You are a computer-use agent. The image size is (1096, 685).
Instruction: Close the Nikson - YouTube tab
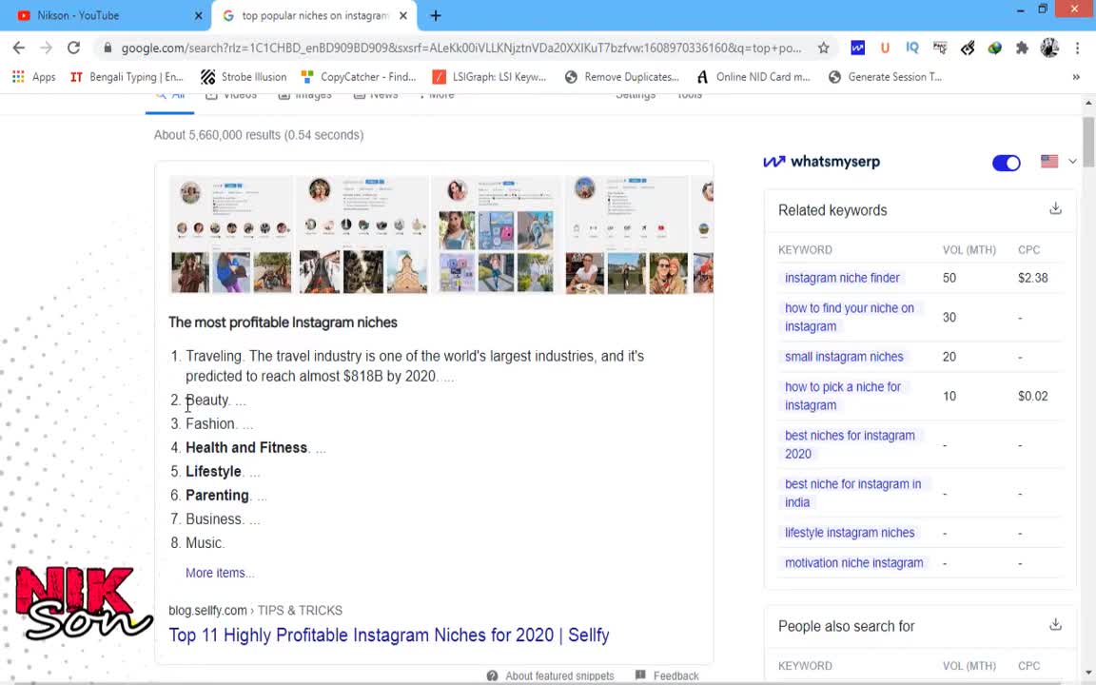point(199,15)
